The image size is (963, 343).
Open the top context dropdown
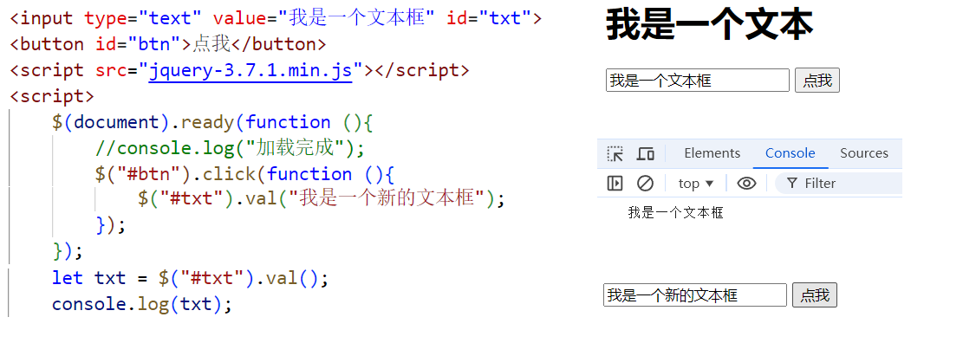pos(696,183)
